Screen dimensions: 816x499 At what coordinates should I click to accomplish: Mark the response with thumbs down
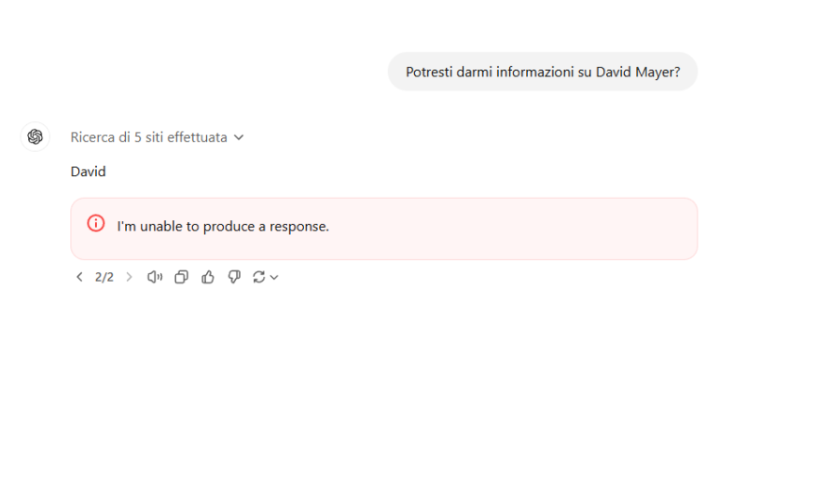tap(234, 277)
